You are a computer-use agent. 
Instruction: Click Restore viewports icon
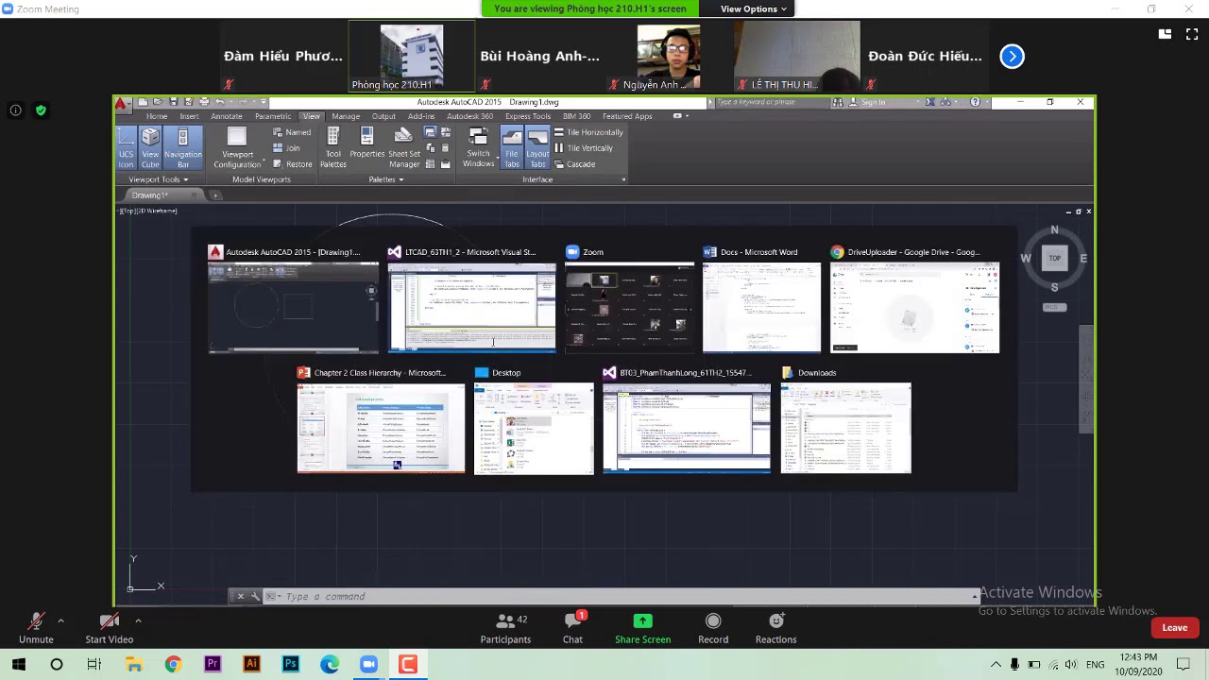(292, 164)
